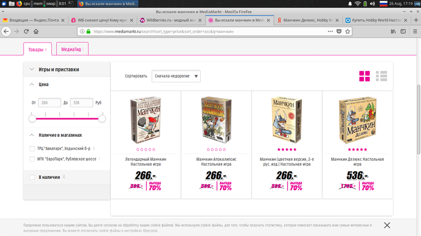Focus the minimum price field showing 266

[x=49, y=103]
